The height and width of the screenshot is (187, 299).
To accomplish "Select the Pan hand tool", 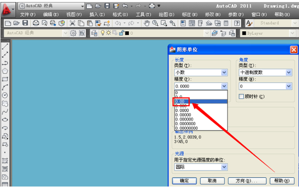I will tap(146, 23).
